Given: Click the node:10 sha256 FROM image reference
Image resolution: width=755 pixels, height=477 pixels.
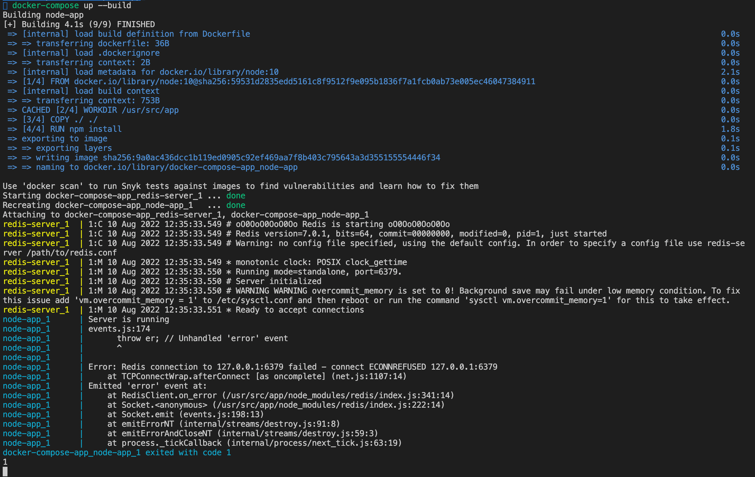Looking at the screenshot, I should click(304, 82).
